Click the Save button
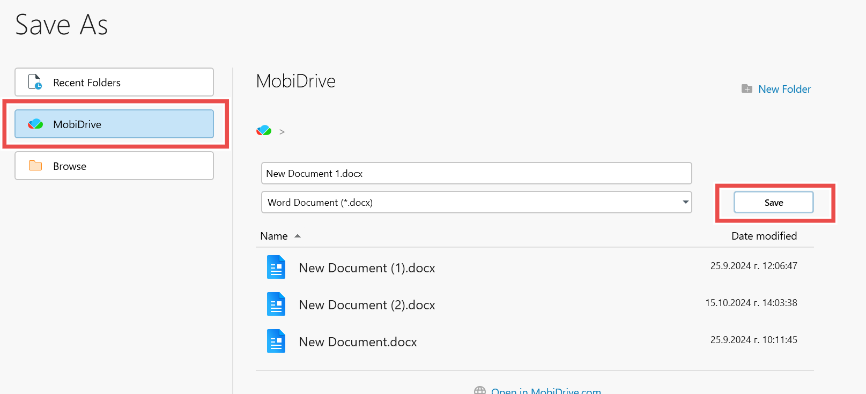The image size is (866, 394). pyautogui.click(x=774, y=203)
